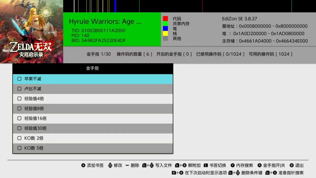
Task: Enable the 经验值30倍 checkbox
Action: pyautogui.click(x=19, y=128)
